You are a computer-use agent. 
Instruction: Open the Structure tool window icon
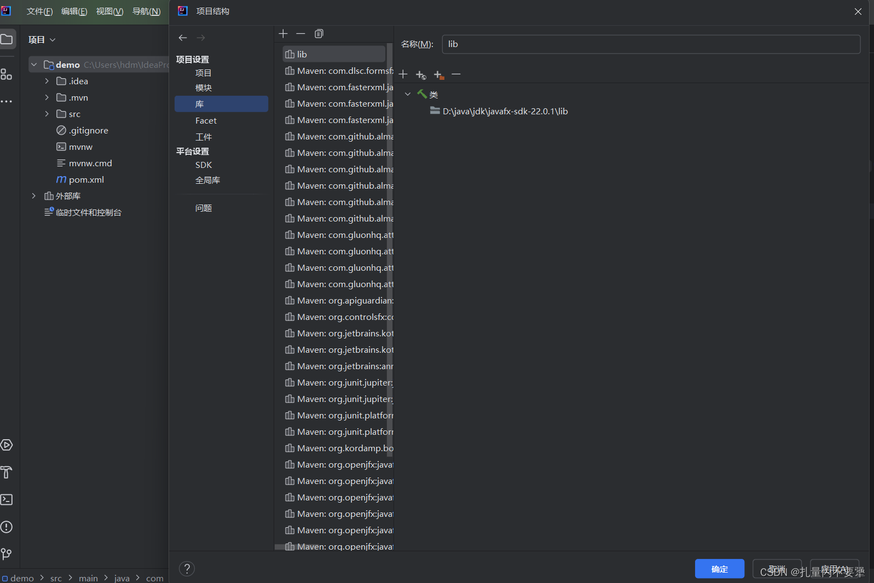(x=7, y=74)
